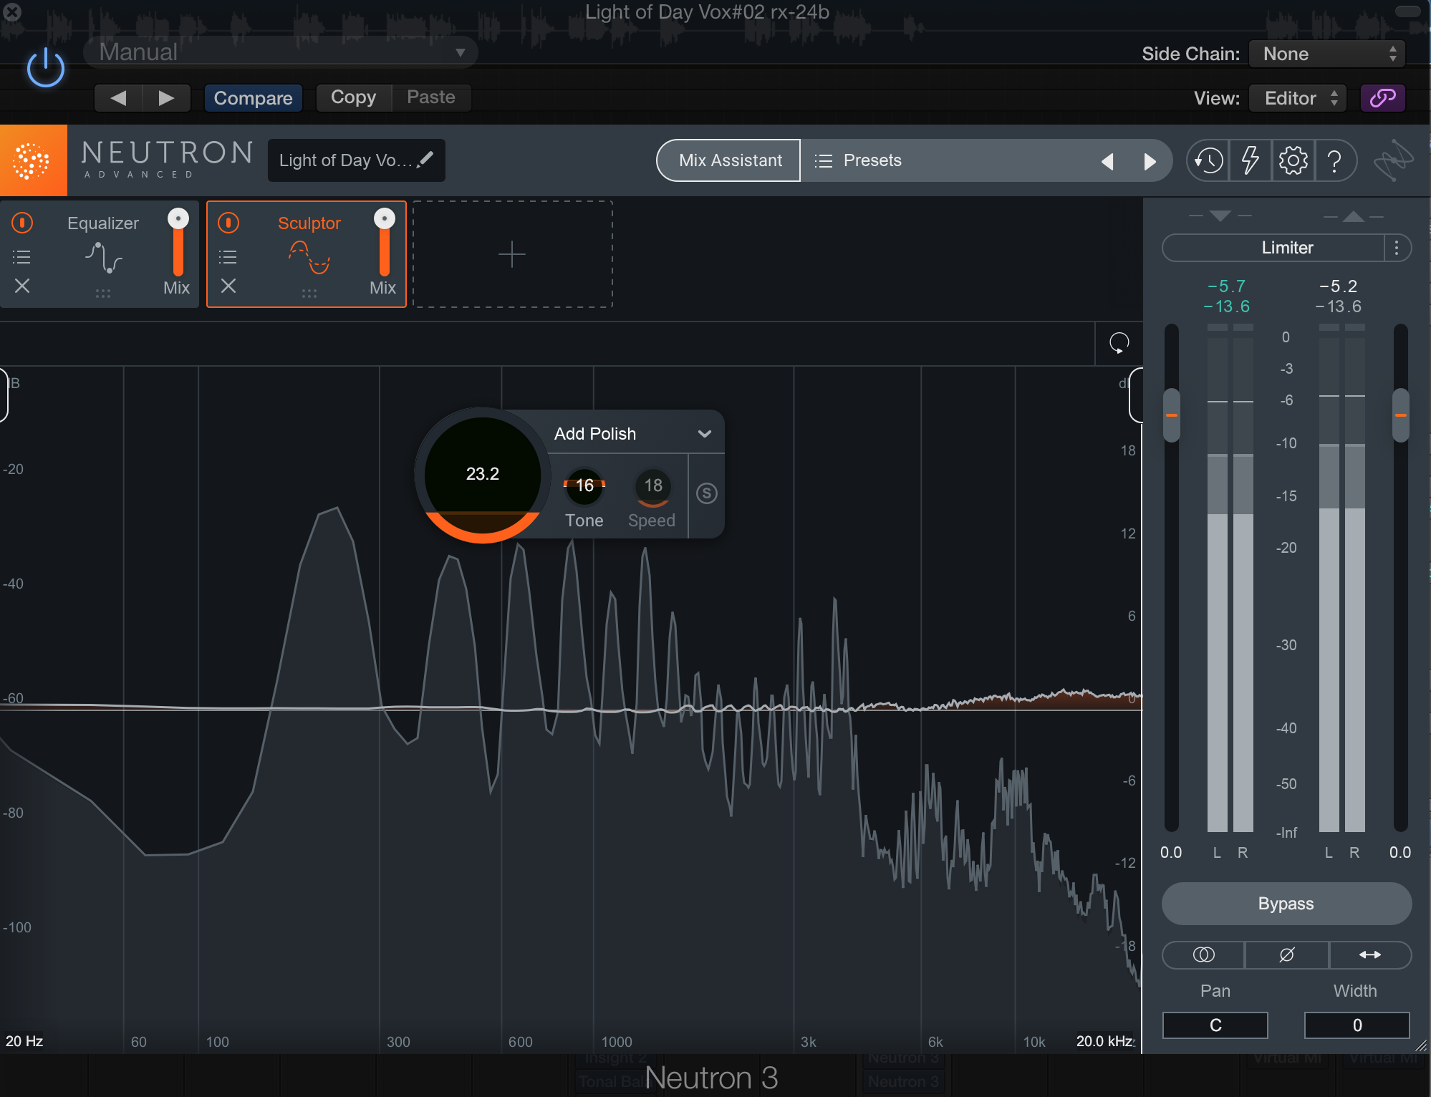Click the output gain fader handle

pos(1400,415)
